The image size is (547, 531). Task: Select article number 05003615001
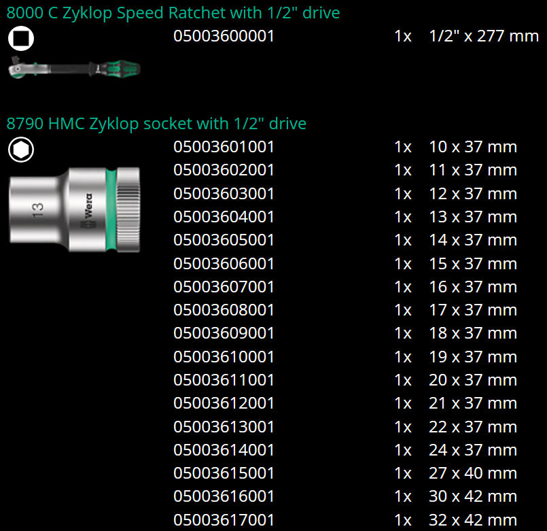[224, 473]
